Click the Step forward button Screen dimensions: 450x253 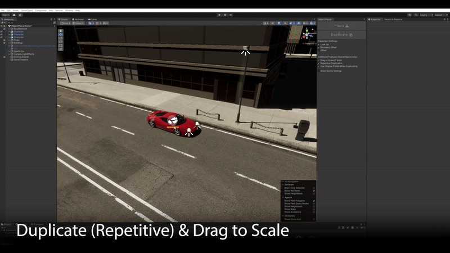tap(230, 15)
